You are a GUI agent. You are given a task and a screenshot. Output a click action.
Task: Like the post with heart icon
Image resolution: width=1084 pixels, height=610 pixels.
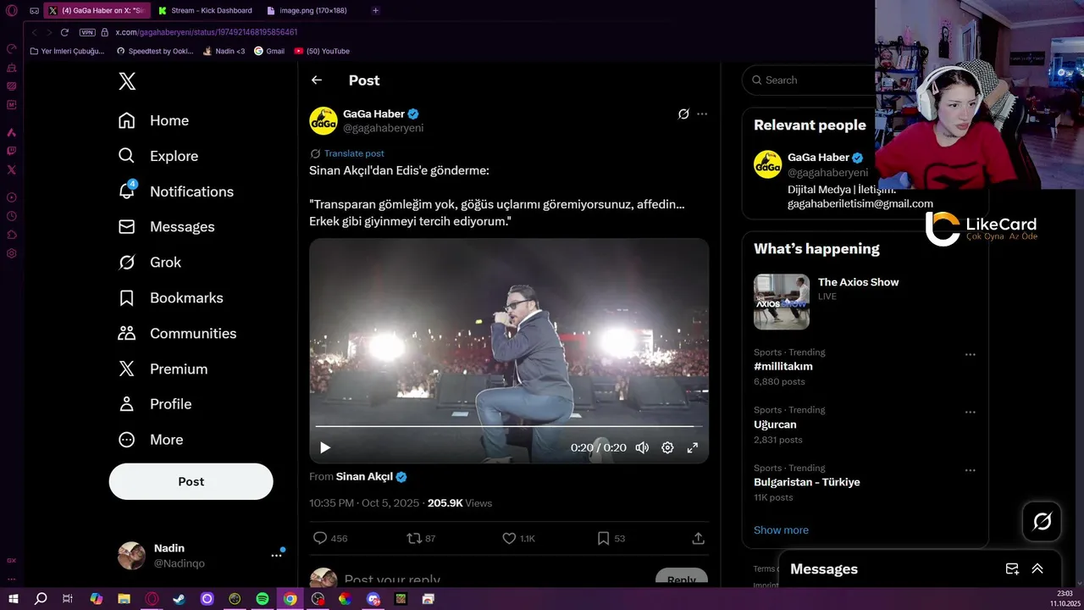coord(509,538)
